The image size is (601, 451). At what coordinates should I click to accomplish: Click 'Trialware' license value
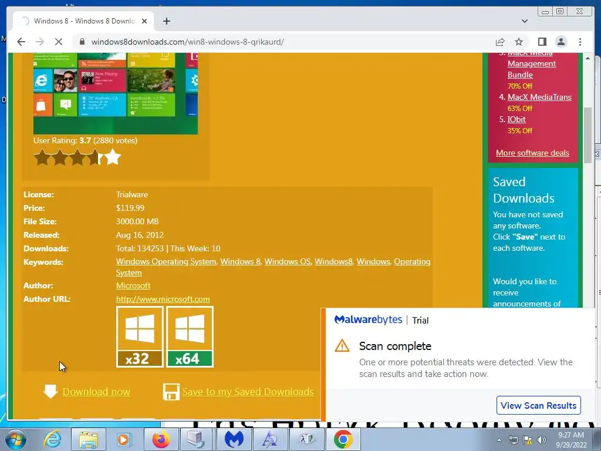coord(132,194)
